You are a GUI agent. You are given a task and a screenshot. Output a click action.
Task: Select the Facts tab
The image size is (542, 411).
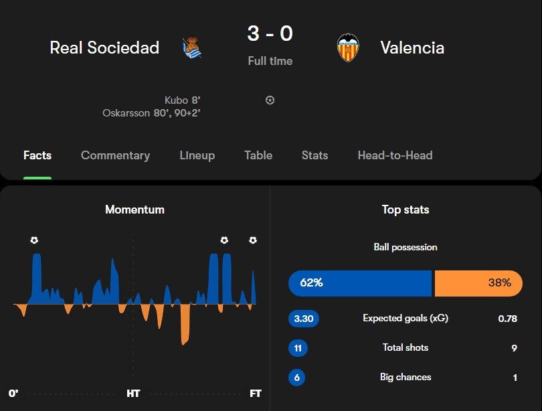tap(37, 155)
